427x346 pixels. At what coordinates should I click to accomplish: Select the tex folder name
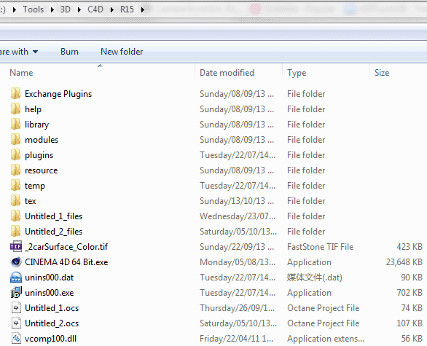coord(30,201)
